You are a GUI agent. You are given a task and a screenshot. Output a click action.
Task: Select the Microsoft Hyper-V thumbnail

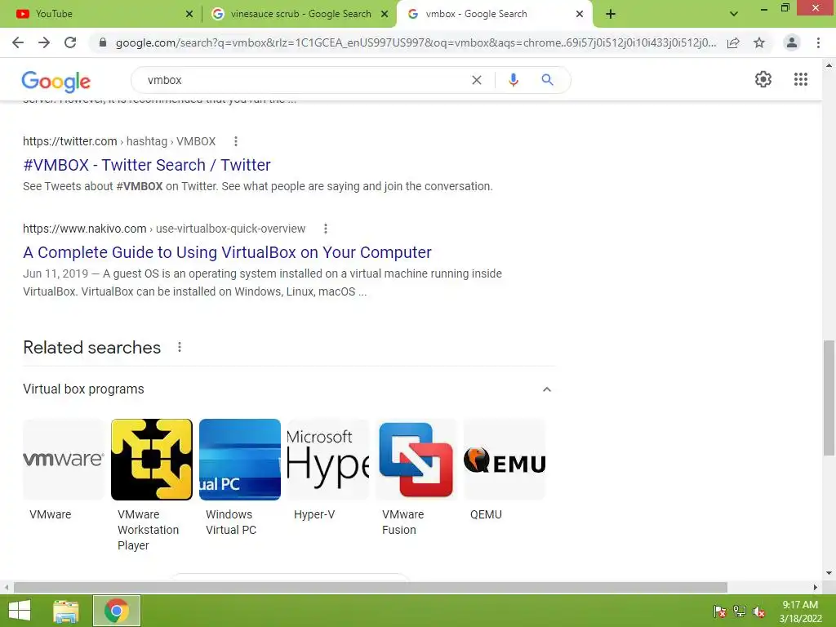(x=328, y=460)
